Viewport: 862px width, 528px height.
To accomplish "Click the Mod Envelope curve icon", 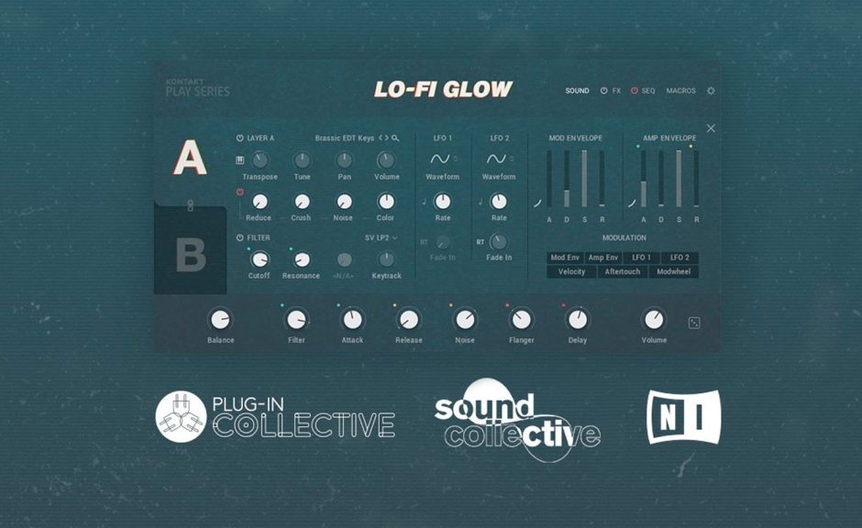I will pos(537,202).
